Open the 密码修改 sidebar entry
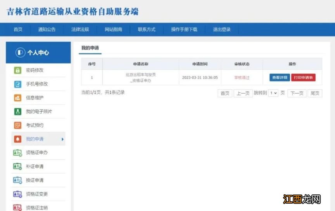 click(x=38, y=70)
